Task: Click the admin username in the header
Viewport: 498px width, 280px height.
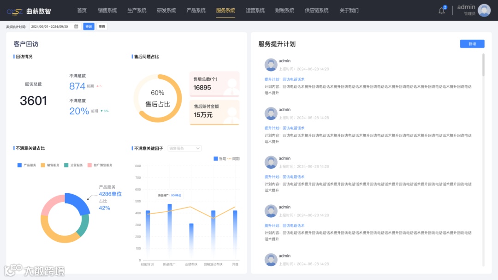Action: (x=466, y=7)
